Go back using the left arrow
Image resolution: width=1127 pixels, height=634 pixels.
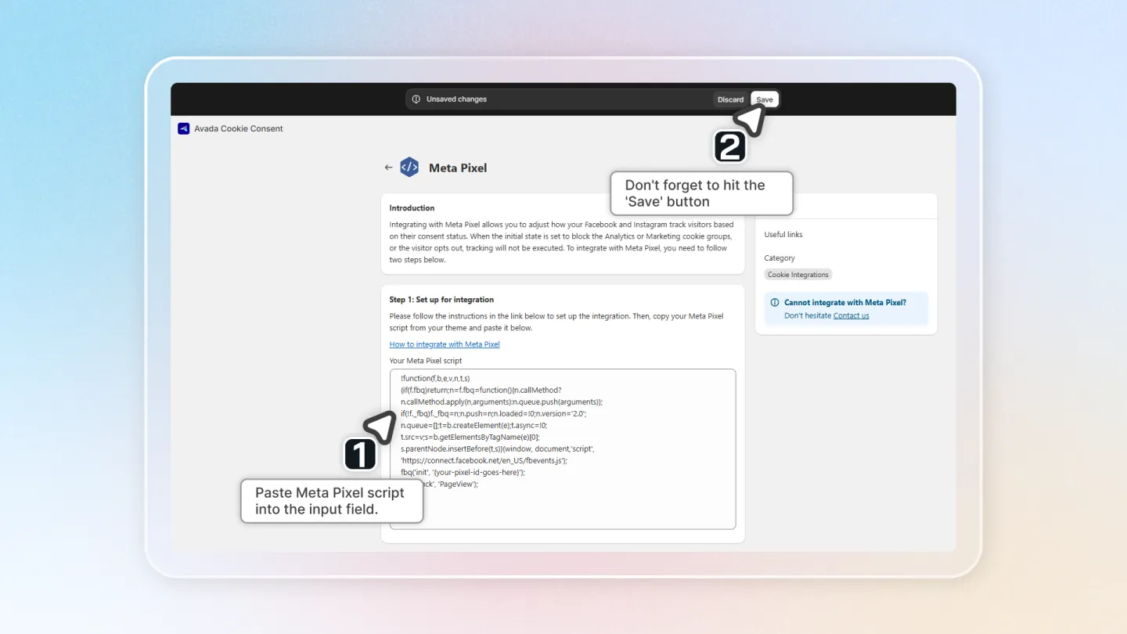coord(388,168)
